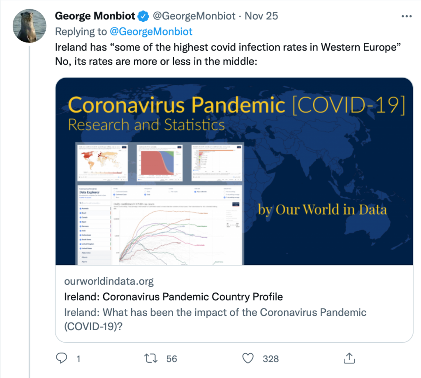Open the Nov 25 timestamp link
Screen dimensions: 421x378
(x=261, y=16)
